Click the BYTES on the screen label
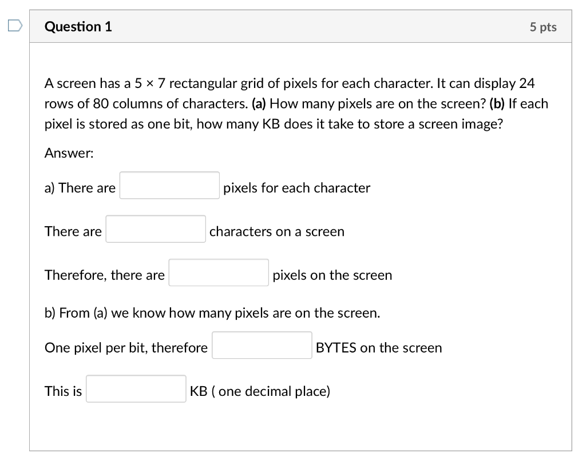 click(x=378, y=348)
